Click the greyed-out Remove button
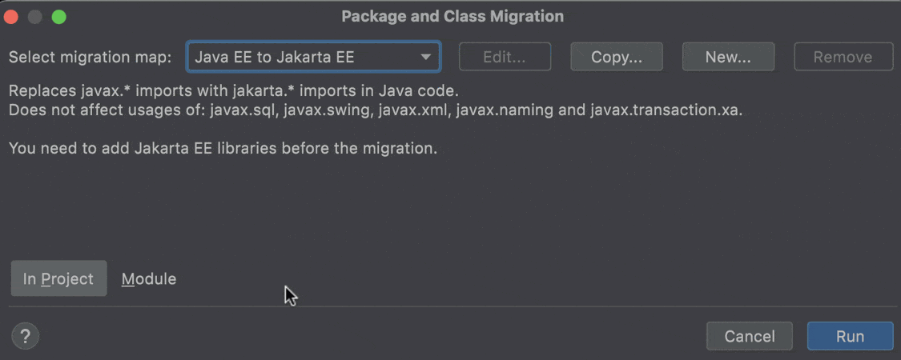Screen dimensions: 901x360 click(843, 58)
